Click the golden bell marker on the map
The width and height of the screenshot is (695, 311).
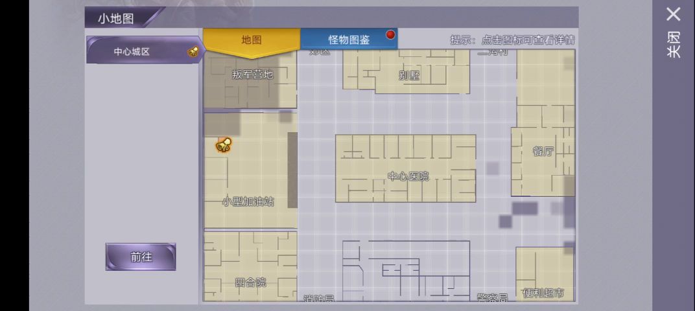(224, 145)
